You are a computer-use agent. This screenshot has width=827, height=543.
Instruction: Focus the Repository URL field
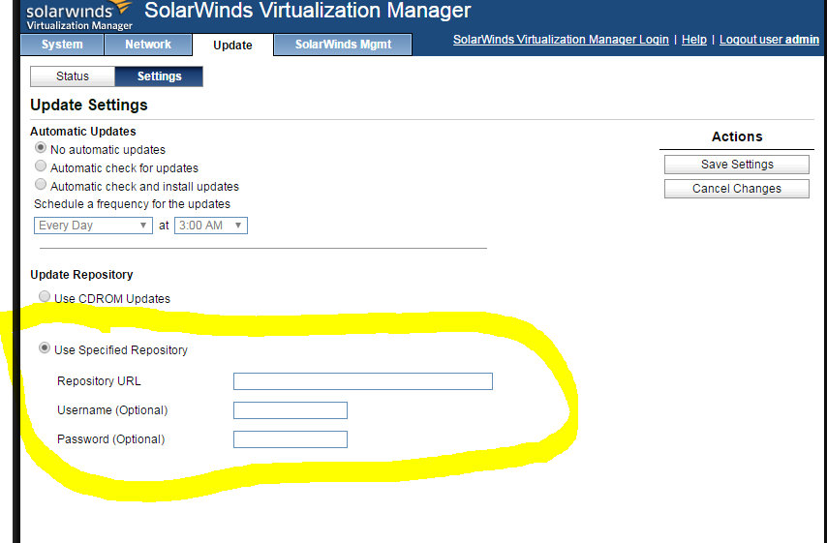click(x=363, y=381)
